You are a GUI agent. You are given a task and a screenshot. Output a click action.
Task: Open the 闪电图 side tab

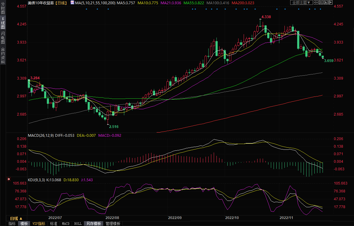(x=3, y=38)
